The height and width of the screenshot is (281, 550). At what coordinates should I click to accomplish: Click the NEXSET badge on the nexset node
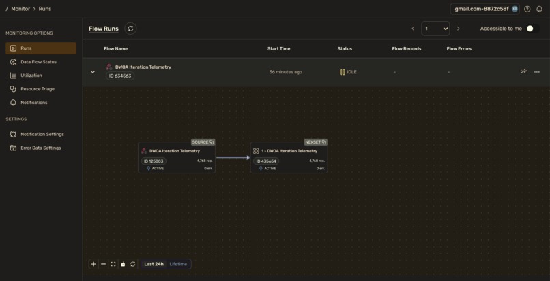click(x=316, y=142)
